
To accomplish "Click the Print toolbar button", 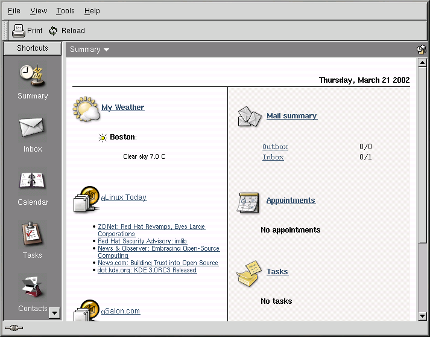I will pos(27,31).
